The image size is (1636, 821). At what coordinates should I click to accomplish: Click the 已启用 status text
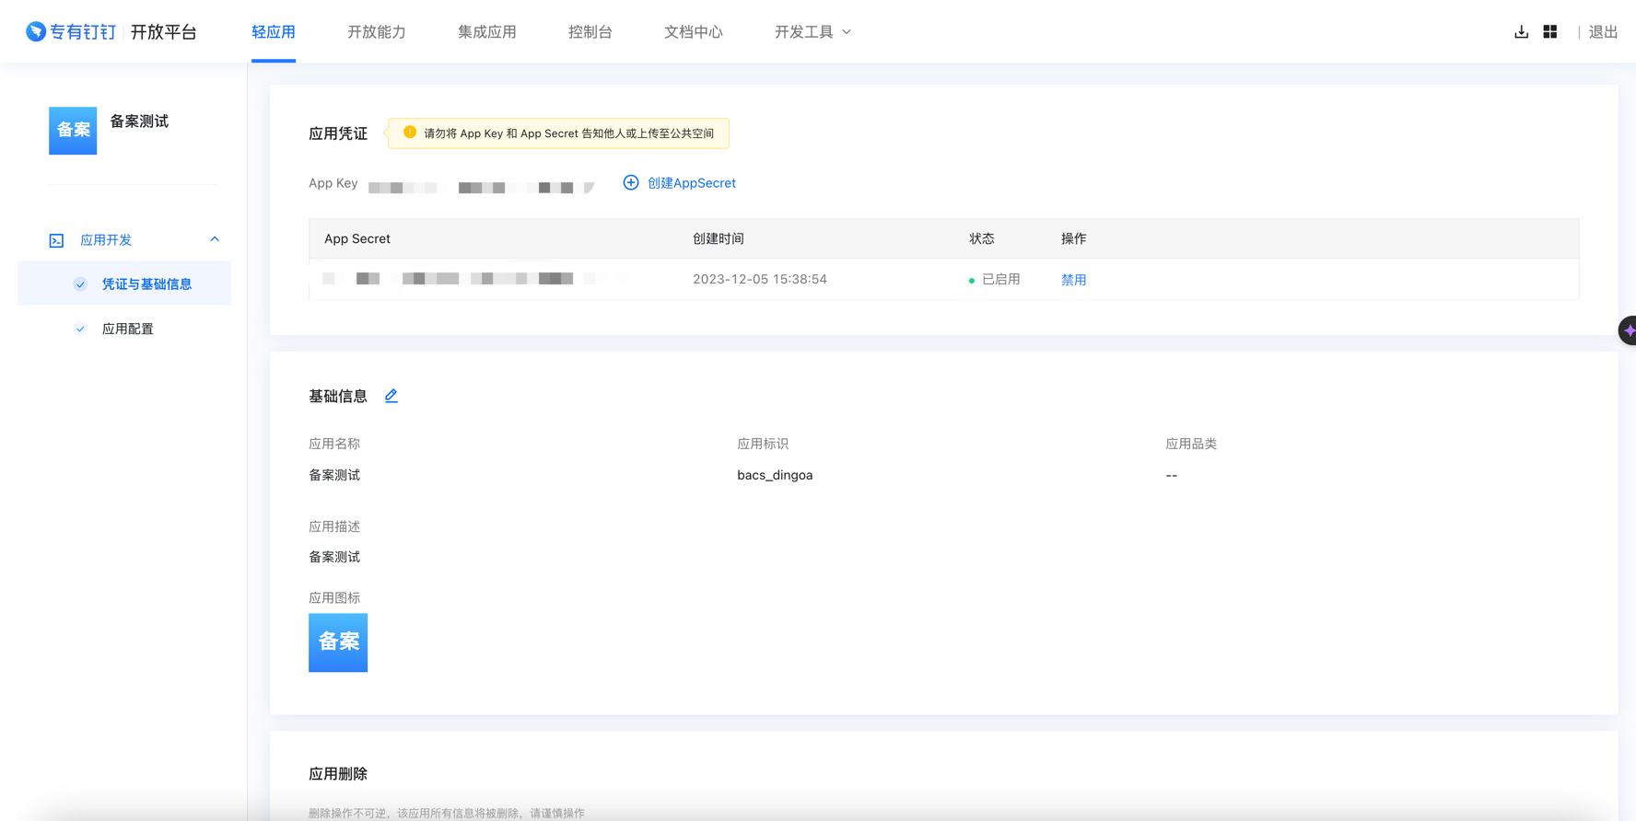coord(1001,279)
